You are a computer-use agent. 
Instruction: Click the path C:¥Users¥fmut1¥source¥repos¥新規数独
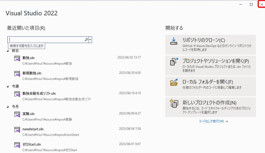[50, 79]
